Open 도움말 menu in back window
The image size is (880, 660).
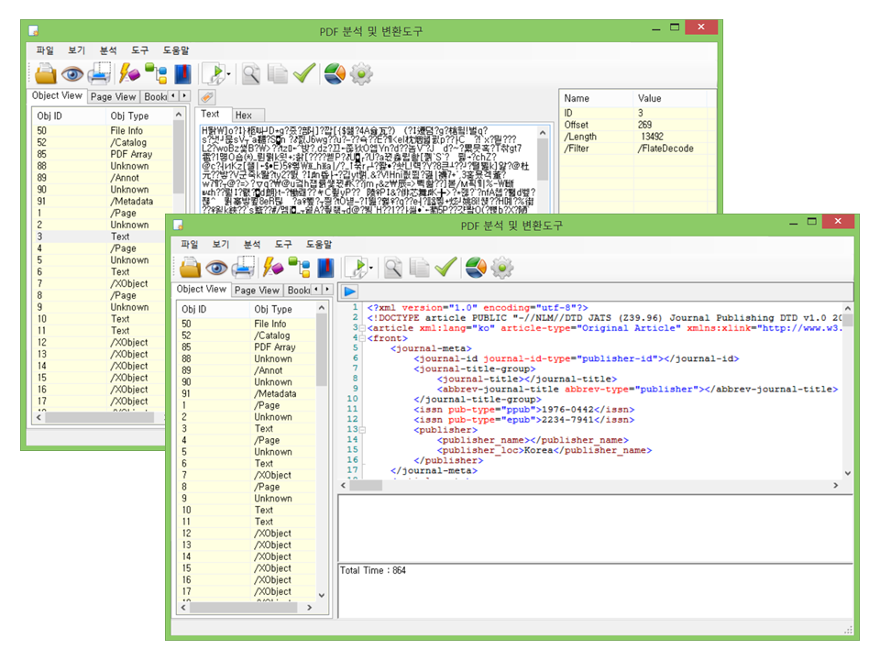tap(176, 49)
